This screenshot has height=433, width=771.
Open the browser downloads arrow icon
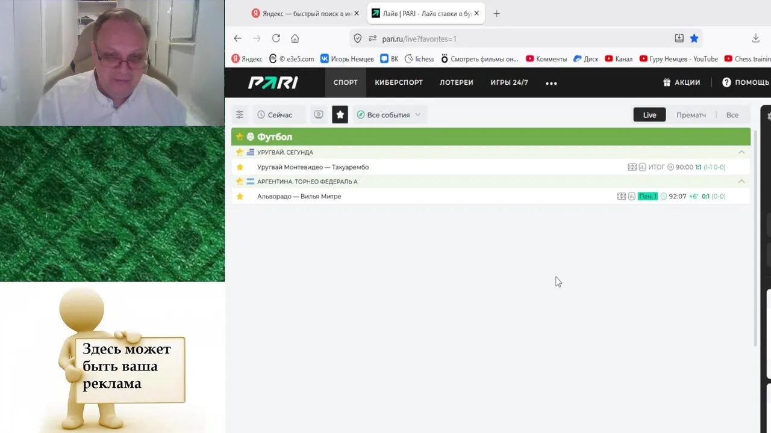(x=756, y=38)
